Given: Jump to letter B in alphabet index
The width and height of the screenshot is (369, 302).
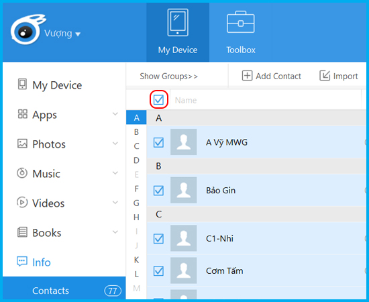Looking at the screenshot, I should coord(136,132).
